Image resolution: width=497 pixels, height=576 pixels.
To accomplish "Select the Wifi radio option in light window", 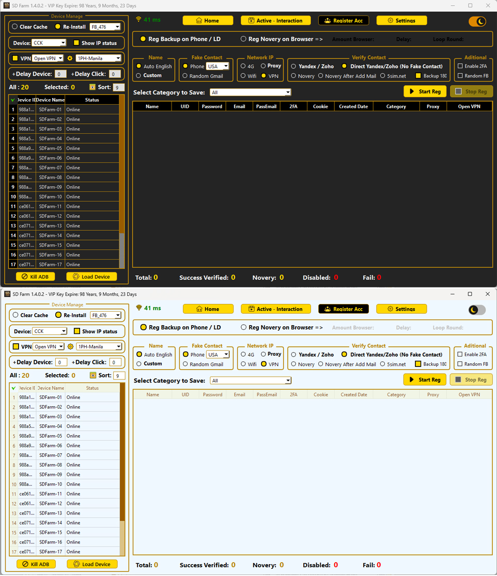I will [243, 364].
